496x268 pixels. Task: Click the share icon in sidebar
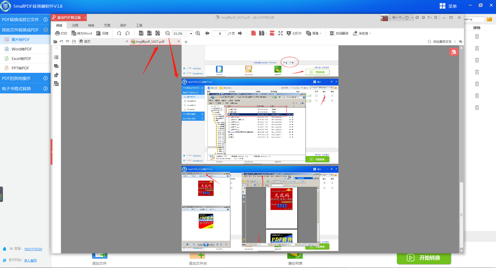click(56, 75)
